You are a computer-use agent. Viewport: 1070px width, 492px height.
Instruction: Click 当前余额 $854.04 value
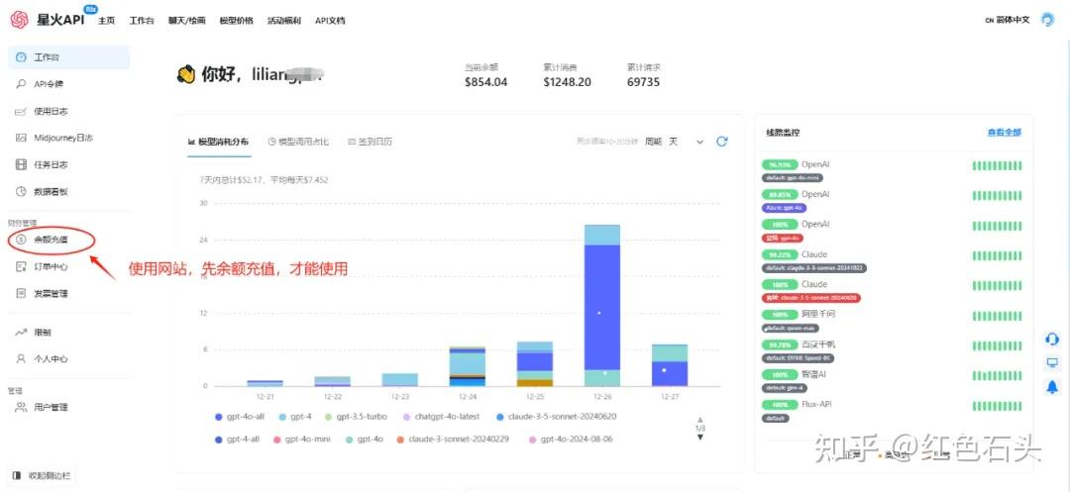[485, 82]
